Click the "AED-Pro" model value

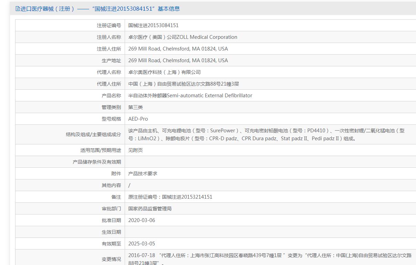click(138, 119)
